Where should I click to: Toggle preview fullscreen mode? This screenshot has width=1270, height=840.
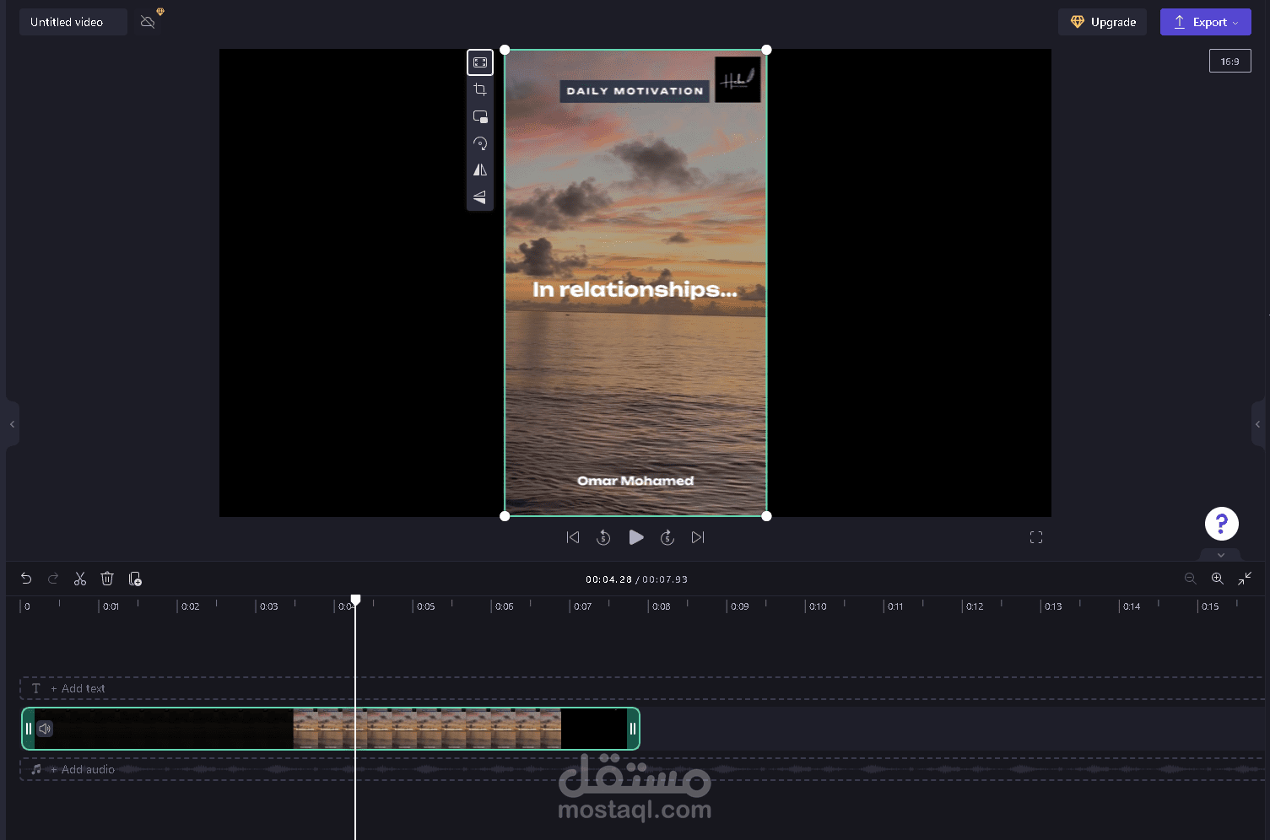pos(1036,536)
